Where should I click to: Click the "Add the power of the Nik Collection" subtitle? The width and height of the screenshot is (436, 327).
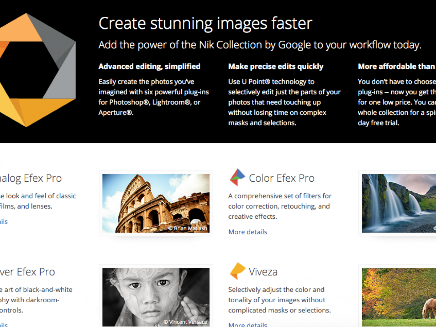point(260,45)
